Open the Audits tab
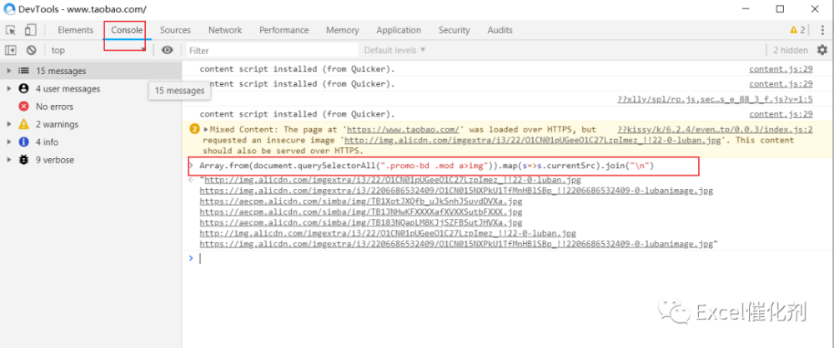 pyautogui.click(x=500, y=30)
